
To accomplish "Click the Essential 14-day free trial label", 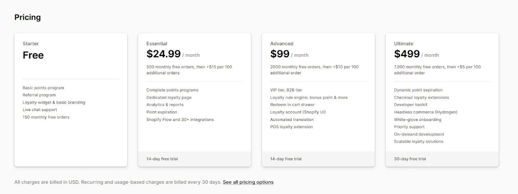I will [161, 158].
